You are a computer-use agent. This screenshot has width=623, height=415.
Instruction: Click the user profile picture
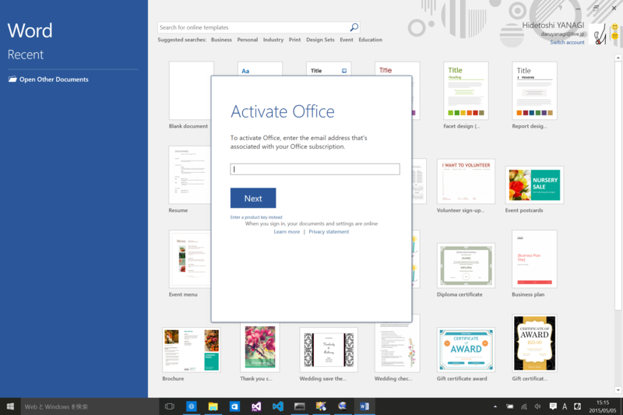(599, 34)
